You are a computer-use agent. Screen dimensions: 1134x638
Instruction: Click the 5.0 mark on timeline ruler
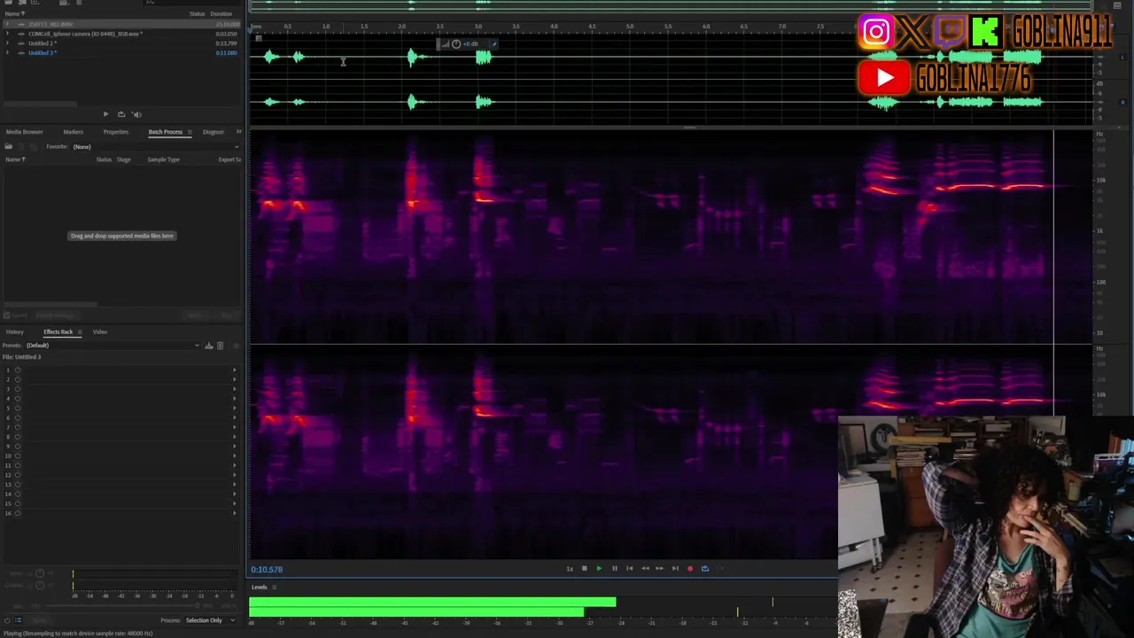click(630, 27)
